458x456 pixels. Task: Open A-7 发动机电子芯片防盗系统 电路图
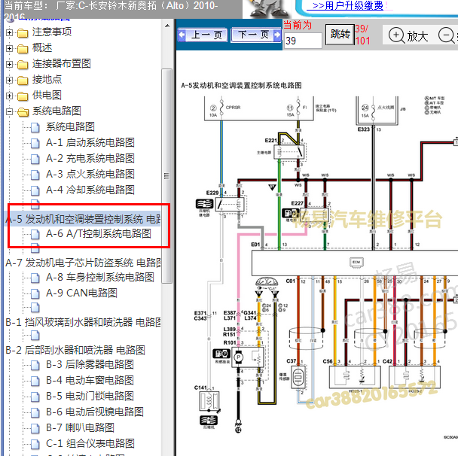tap(83, 263)
